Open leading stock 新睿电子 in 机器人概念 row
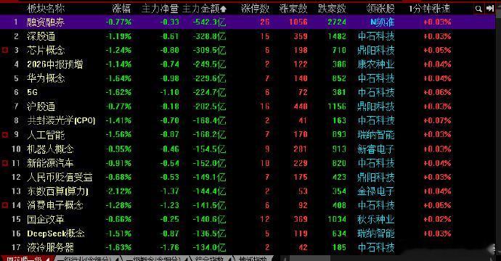 tap(376, 149)
